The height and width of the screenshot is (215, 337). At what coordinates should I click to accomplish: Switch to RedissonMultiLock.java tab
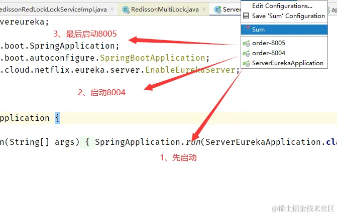pyautogui.click(x=165, y=10)
